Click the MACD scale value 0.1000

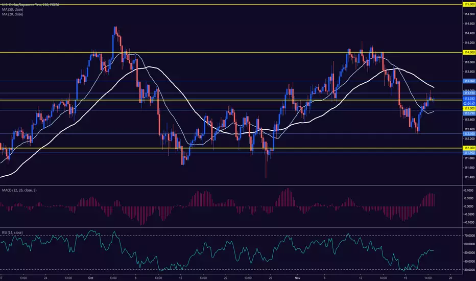(469, 191)
